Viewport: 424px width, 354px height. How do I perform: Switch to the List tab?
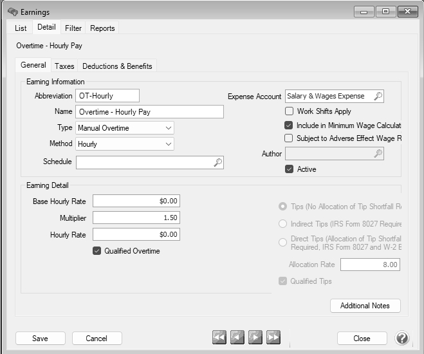21,28
